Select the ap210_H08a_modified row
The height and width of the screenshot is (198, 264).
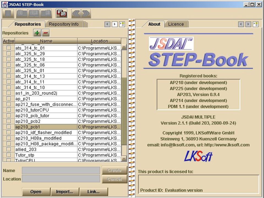62,138
